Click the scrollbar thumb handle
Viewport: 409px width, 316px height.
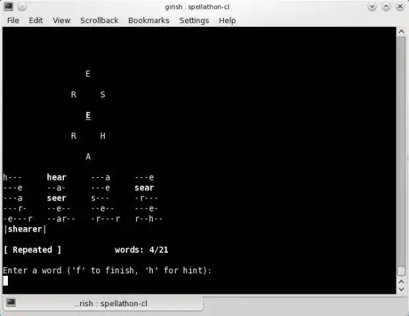coord(402,271)
